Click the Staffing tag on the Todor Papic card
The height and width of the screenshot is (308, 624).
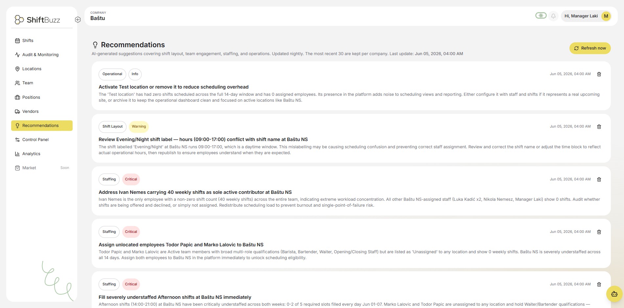(109, 232)
